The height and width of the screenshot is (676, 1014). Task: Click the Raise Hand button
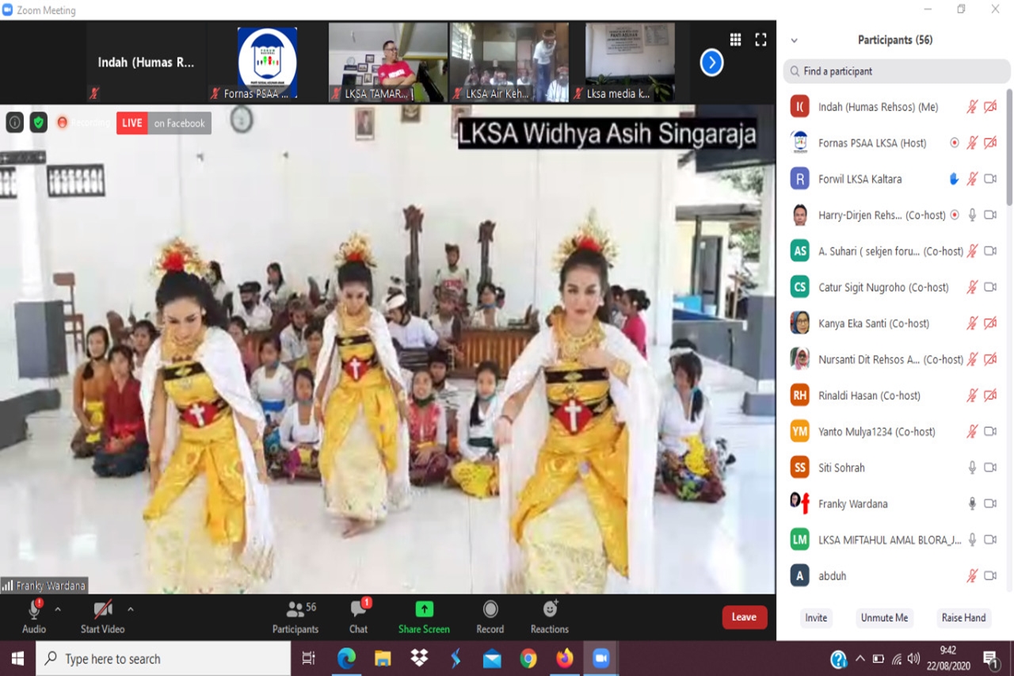963,618
